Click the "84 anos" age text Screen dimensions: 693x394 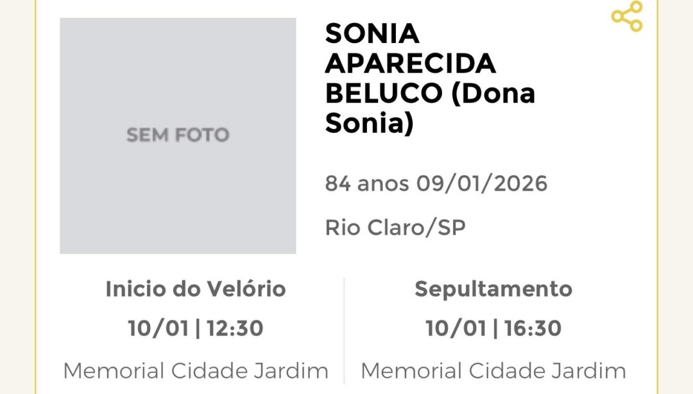(x=366, y=184)
